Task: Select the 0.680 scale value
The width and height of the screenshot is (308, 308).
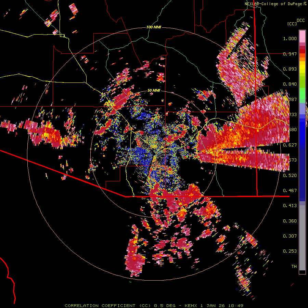Action: (x=290, y=130)
